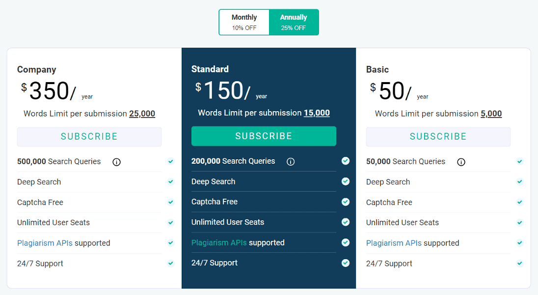
Task: Click Standard plan Captcha Free checkmark icon
Action: point(346,202)
